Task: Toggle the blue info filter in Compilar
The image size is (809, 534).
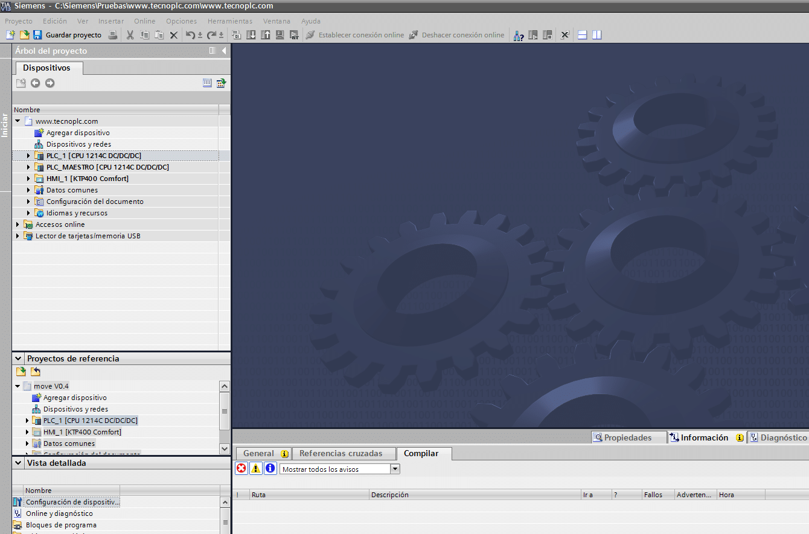Action: click(270, 468)
